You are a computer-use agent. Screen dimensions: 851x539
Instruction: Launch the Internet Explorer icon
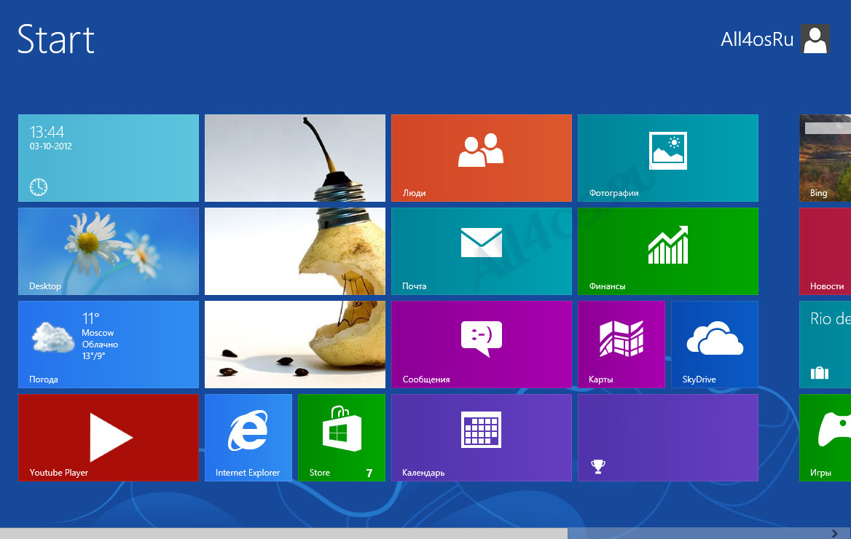248,430
